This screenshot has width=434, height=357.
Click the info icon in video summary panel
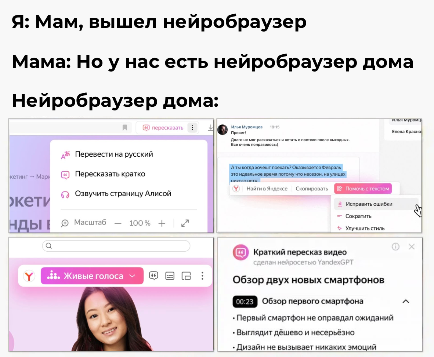pyautogui.click(x=395, y=247)
